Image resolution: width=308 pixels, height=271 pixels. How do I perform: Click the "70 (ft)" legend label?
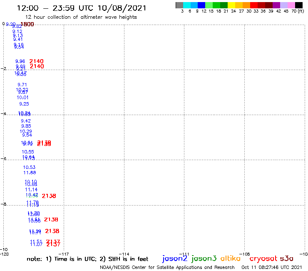[298, 11]
